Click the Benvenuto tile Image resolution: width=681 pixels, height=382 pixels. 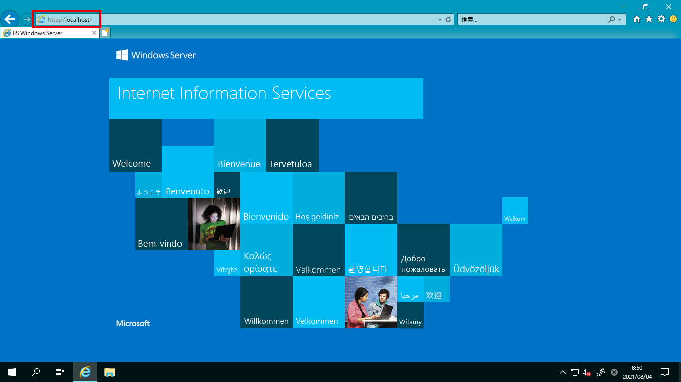click(x=187, y=172)
